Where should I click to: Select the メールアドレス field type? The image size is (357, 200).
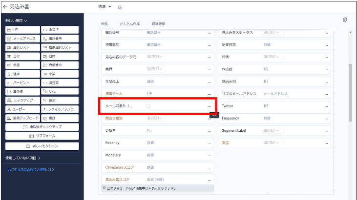[23, 39]
